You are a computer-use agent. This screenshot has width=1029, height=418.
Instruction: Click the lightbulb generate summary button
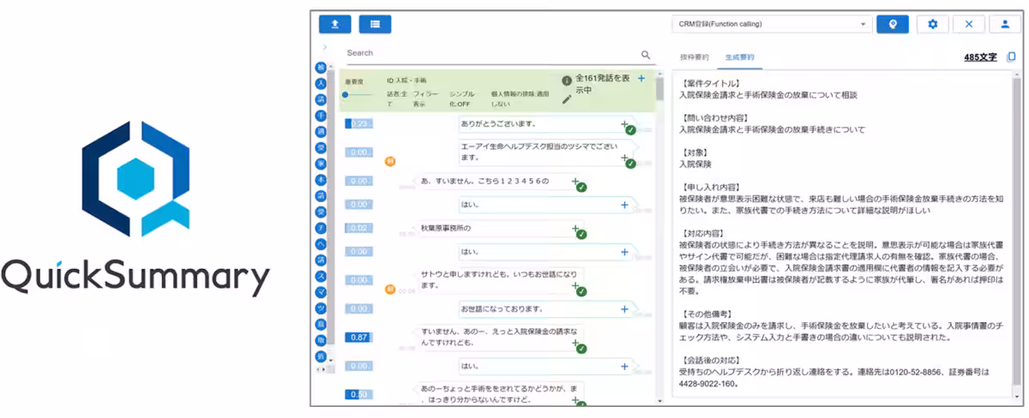pyautogui.click(x=892, y=24)
